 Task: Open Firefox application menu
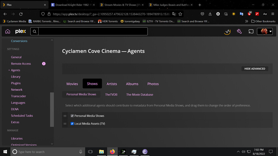click(273, 14)
